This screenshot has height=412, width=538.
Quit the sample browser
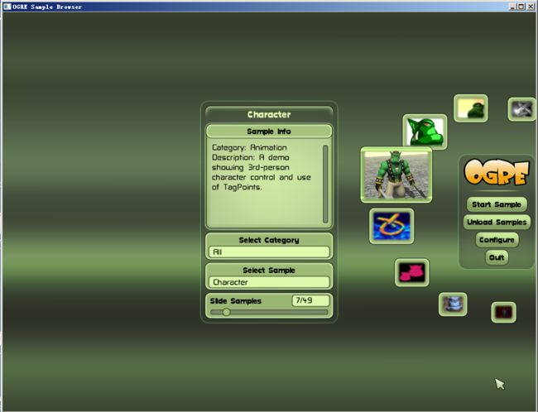[497, 257]
